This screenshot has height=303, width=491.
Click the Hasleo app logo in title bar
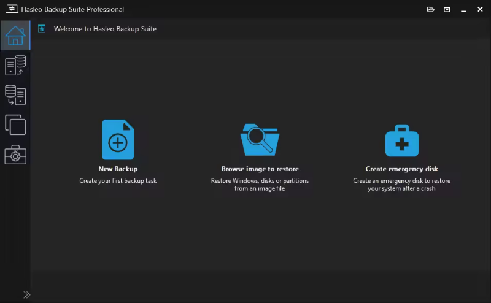[x=10, y=9]
